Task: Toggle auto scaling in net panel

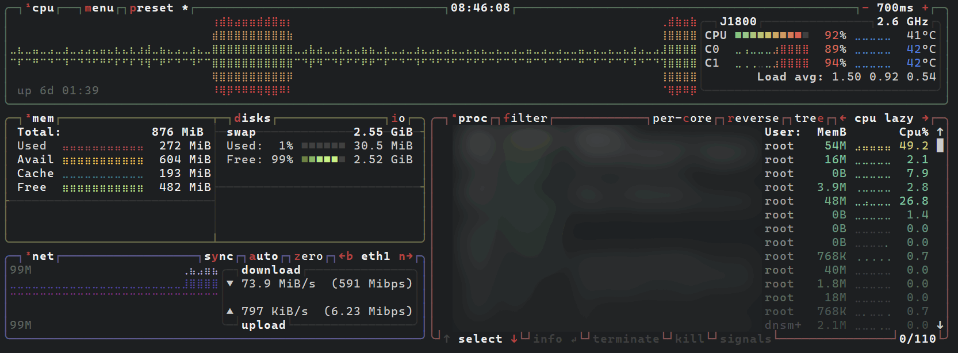Action: [263, 256]
